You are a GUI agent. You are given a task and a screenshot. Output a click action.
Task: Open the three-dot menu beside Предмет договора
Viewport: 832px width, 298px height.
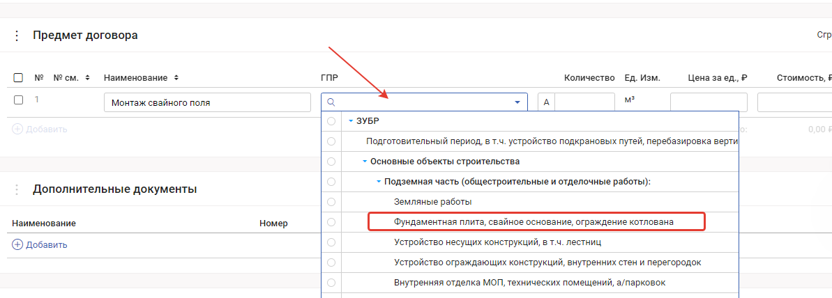click(x=17, y=36)
